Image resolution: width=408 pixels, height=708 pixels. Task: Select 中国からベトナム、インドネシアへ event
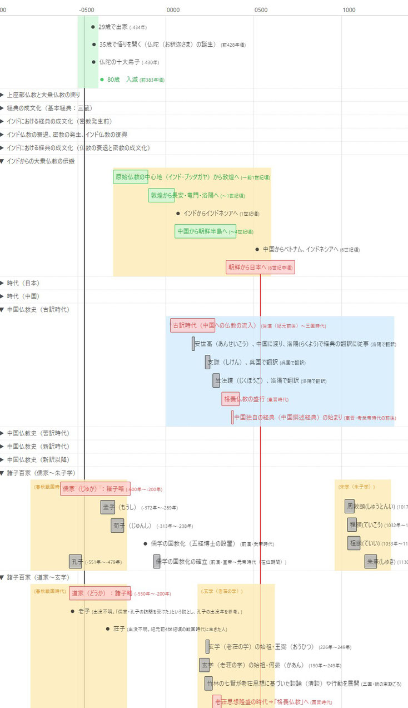click(257, 249)
